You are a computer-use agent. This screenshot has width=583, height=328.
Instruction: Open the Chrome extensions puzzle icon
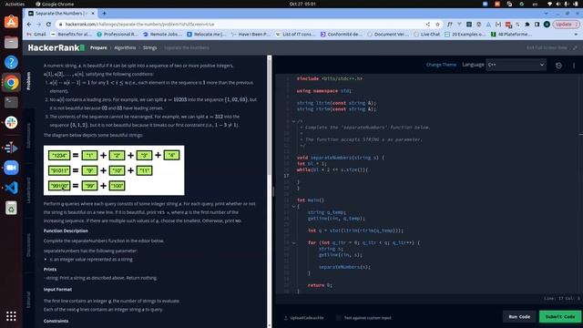point(527,25)
